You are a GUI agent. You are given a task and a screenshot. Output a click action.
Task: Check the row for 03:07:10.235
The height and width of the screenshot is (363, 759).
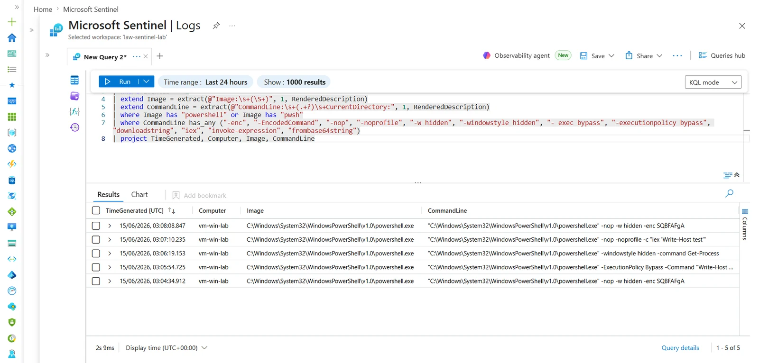click(96, 239)
